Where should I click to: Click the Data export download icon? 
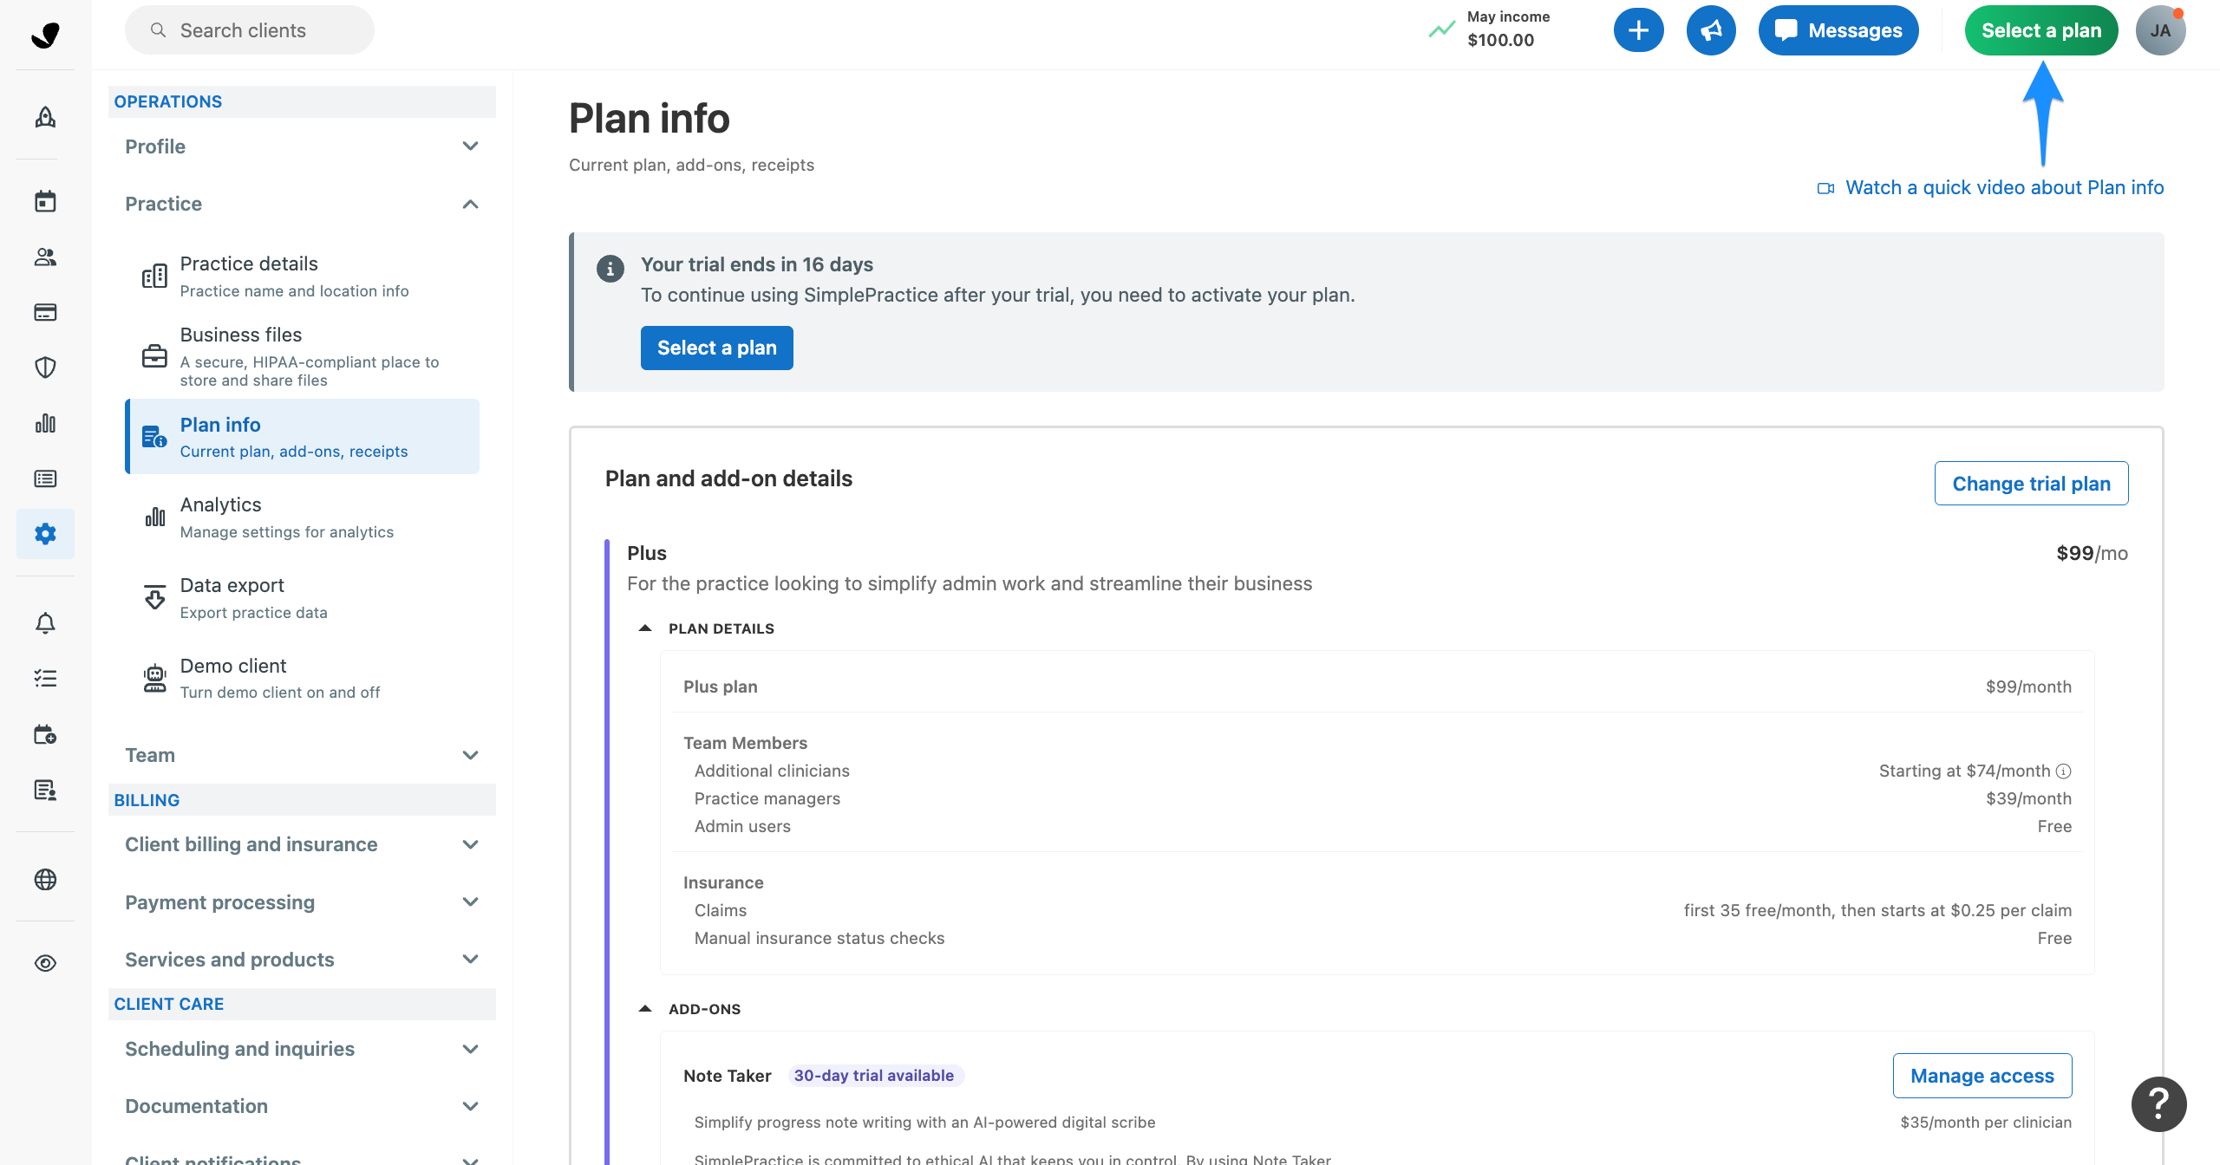click(x=154, y=597)
